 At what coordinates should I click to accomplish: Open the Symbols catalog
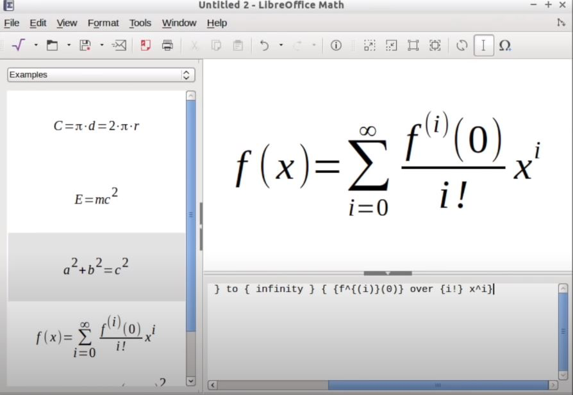[x=506, y=45]
